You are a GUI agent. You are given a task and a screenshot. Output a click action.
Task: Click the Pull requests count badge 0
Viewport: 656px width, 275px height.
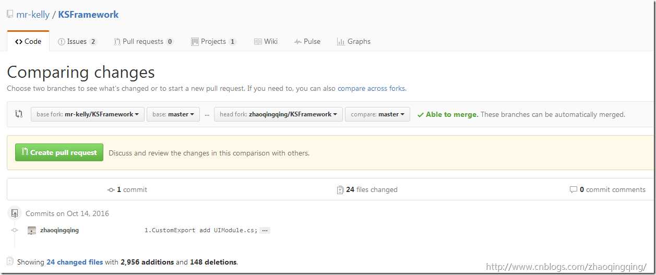click(170, 42)
